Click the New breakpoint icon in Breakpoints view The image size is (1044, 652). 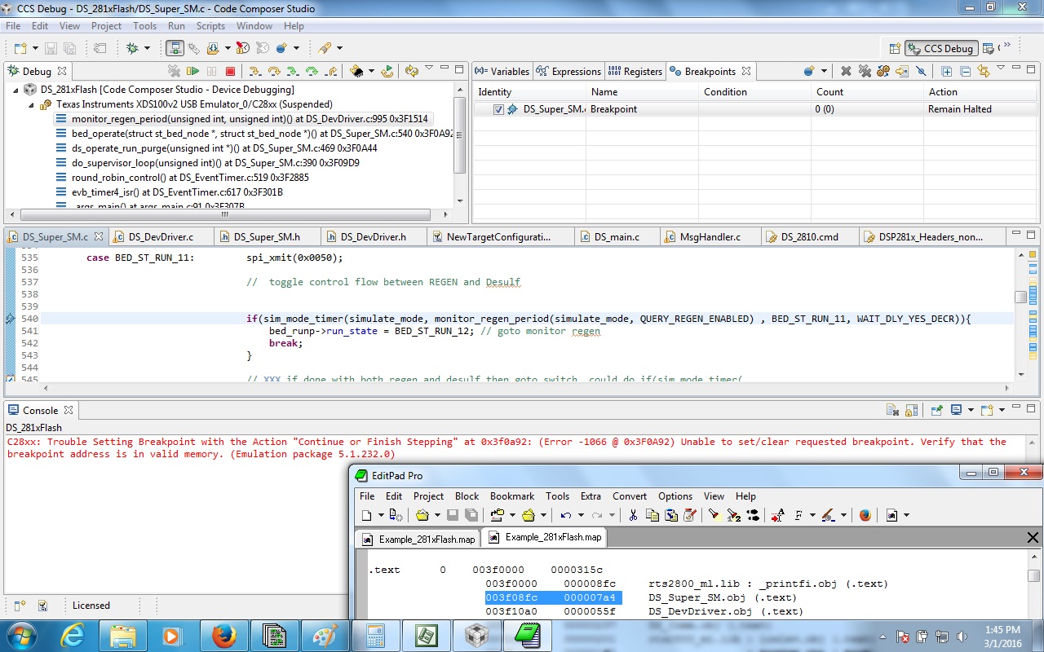[x=808, y=71]
